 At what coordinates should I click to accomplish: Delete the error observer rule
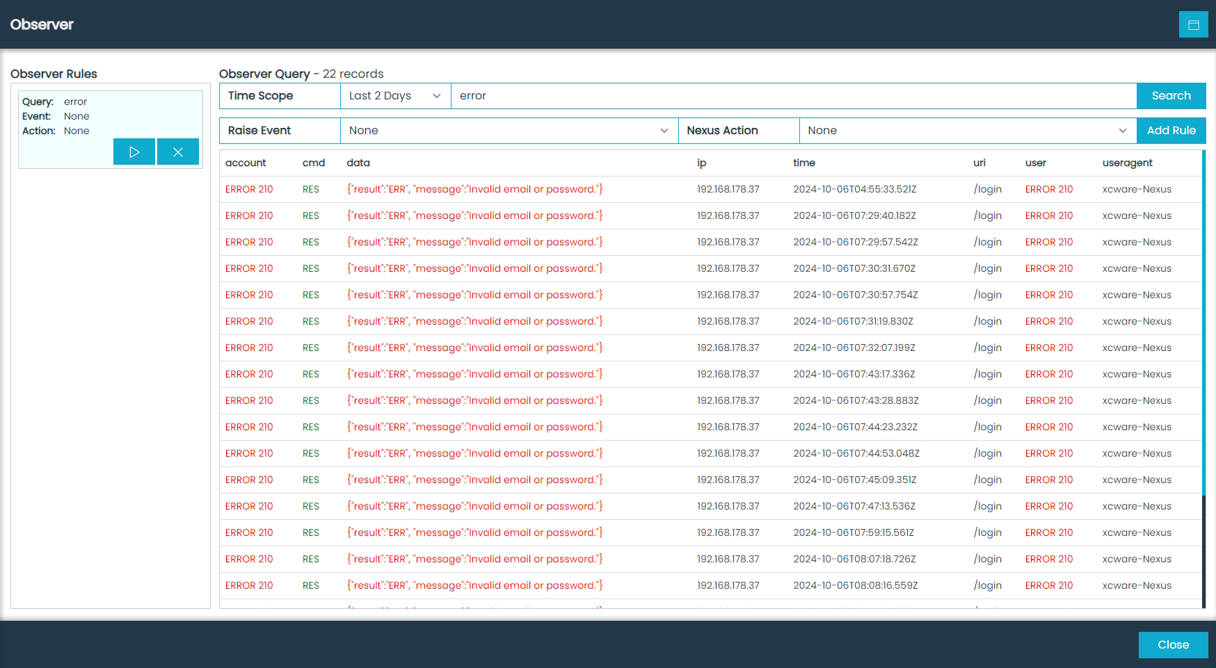pos(178,152)
